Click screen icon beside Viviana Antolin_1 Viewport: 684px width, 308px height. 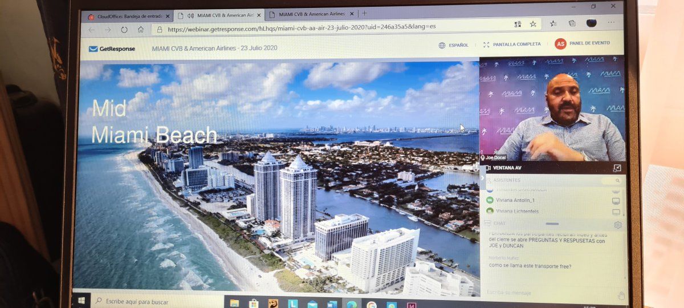pyautogui.click(x=616, y=201)
